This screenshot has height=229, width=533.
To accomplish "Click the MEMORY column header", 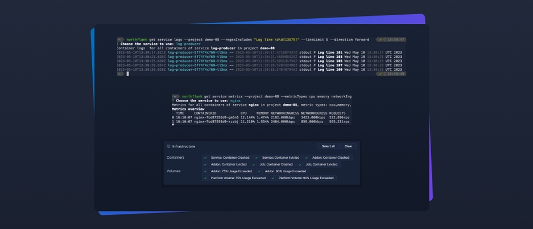I will pos(262,113).
